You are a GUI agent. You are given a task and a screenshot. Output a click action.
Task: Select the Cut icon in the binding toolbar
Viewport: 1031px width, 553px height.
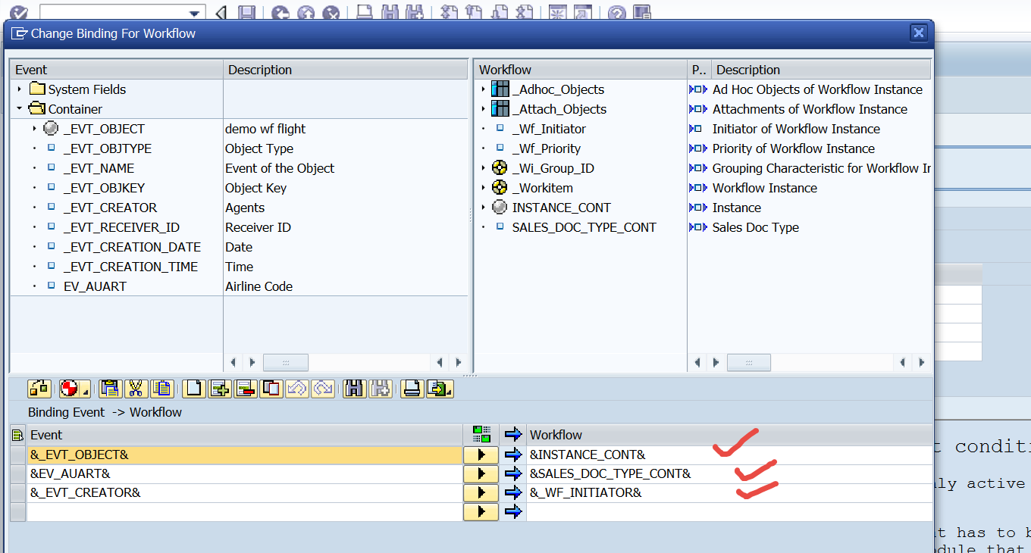click(x=135, y=389)
